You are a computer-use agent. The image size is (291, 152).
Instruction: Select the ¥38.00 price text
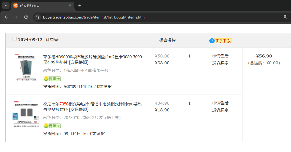click(x=162, y=63)
